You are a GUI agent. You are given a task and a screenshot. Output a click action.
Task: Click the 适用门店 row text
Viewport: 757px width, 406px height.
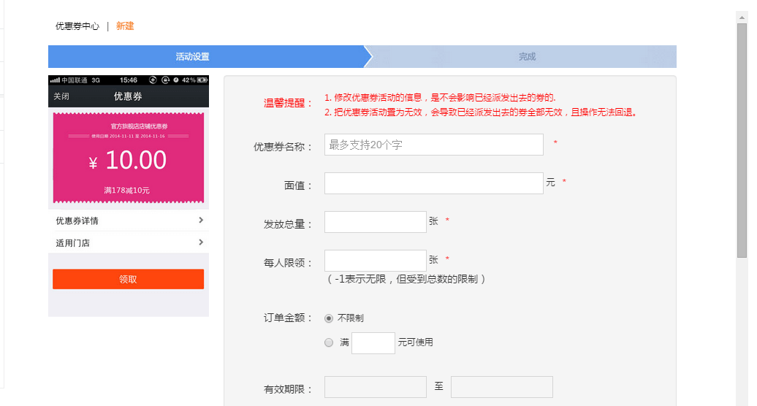(73, 243)
